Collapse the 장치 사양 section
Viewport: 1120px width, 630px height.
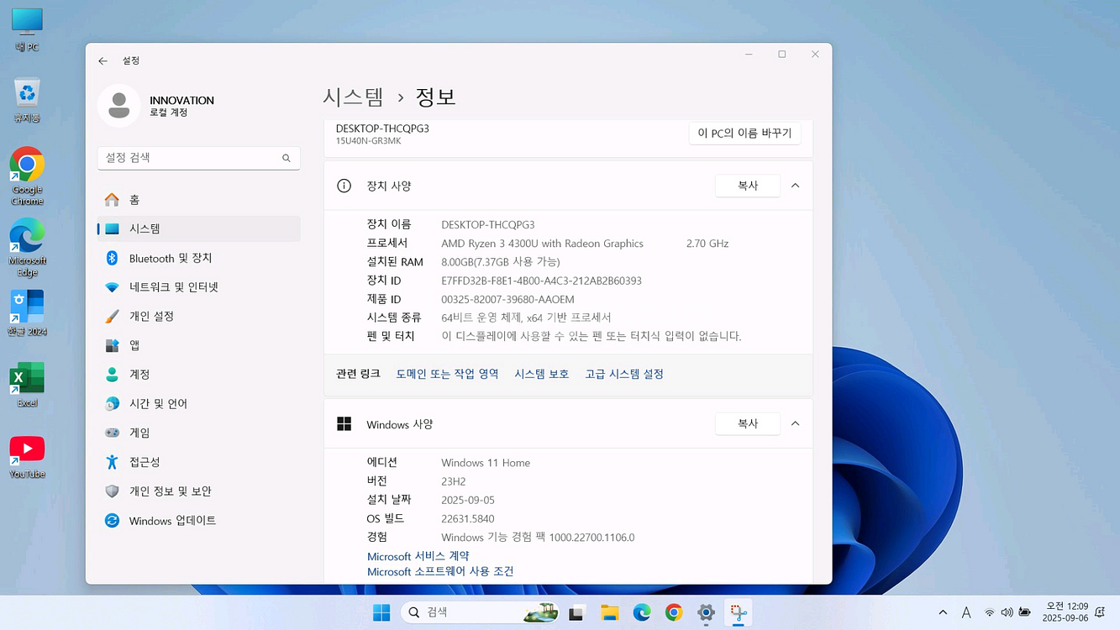795,186
